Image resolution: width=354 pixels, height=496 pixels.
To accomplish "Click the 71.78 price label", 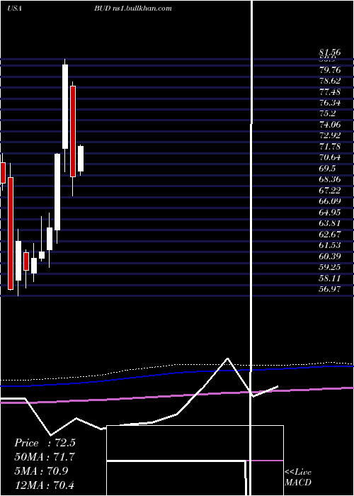I will [330, 146].
